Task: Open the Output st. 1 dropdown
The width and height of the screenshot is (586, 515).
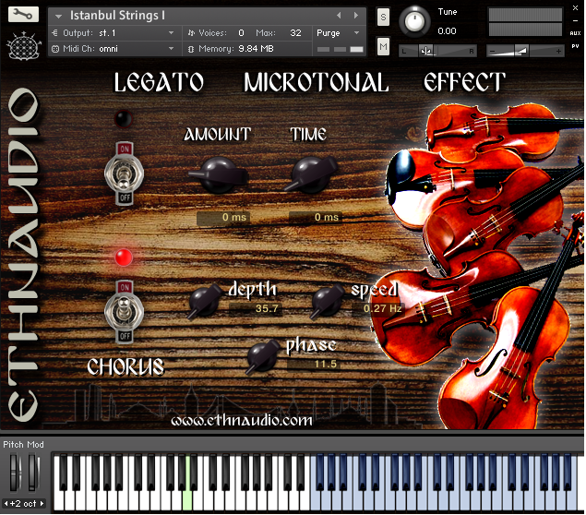Action: pos(115,33)
